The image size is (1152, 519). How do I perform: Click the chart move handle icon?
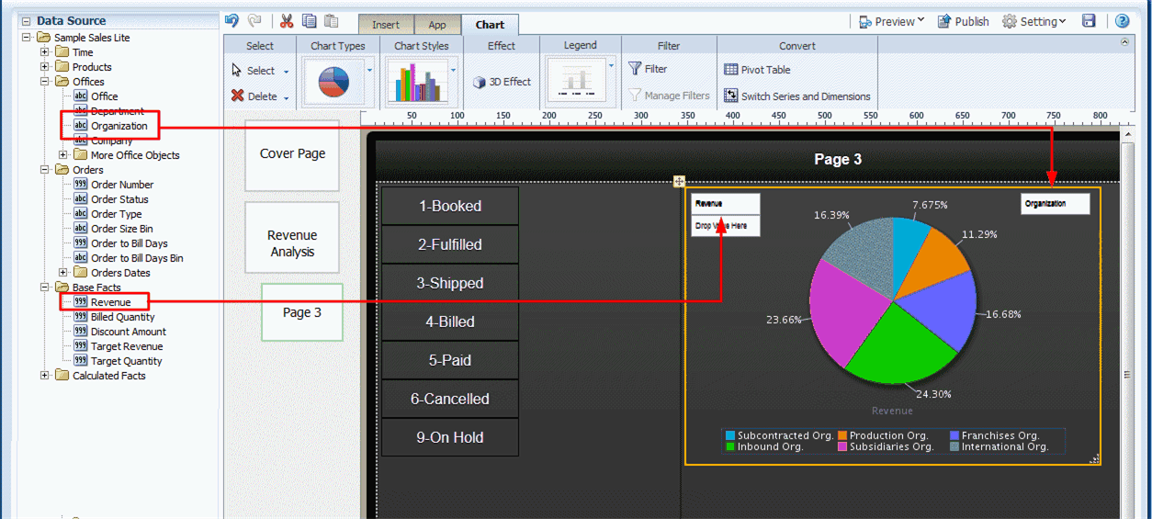(679, 182)
